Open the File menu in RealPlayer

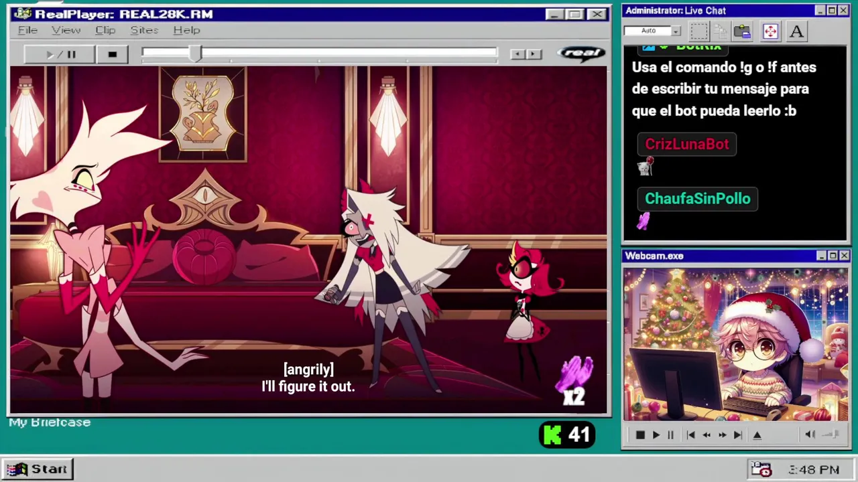pos(27,30)
